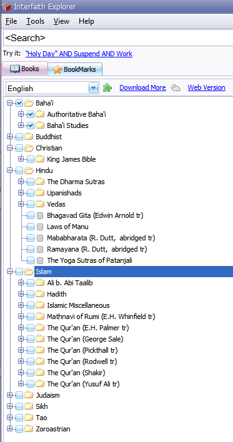Viewport: 233px width, 442px height.
Task: Open the English language dropdown
Action: [93, 88]
